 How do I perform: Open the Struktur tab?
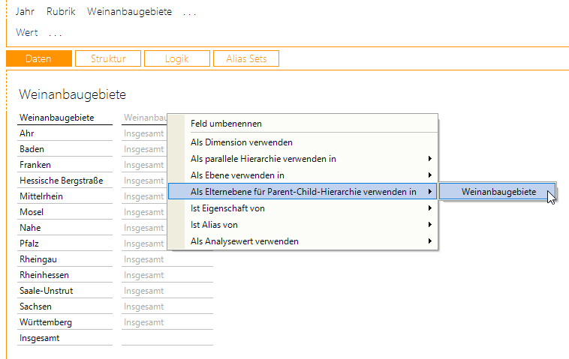(107, 58)
